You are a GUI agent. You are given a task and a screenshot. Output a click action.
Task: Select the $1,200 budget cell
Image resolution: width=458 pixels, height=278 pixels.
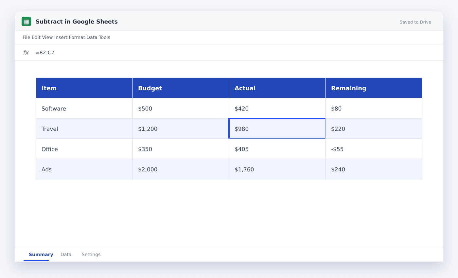[x=181, y=129]
